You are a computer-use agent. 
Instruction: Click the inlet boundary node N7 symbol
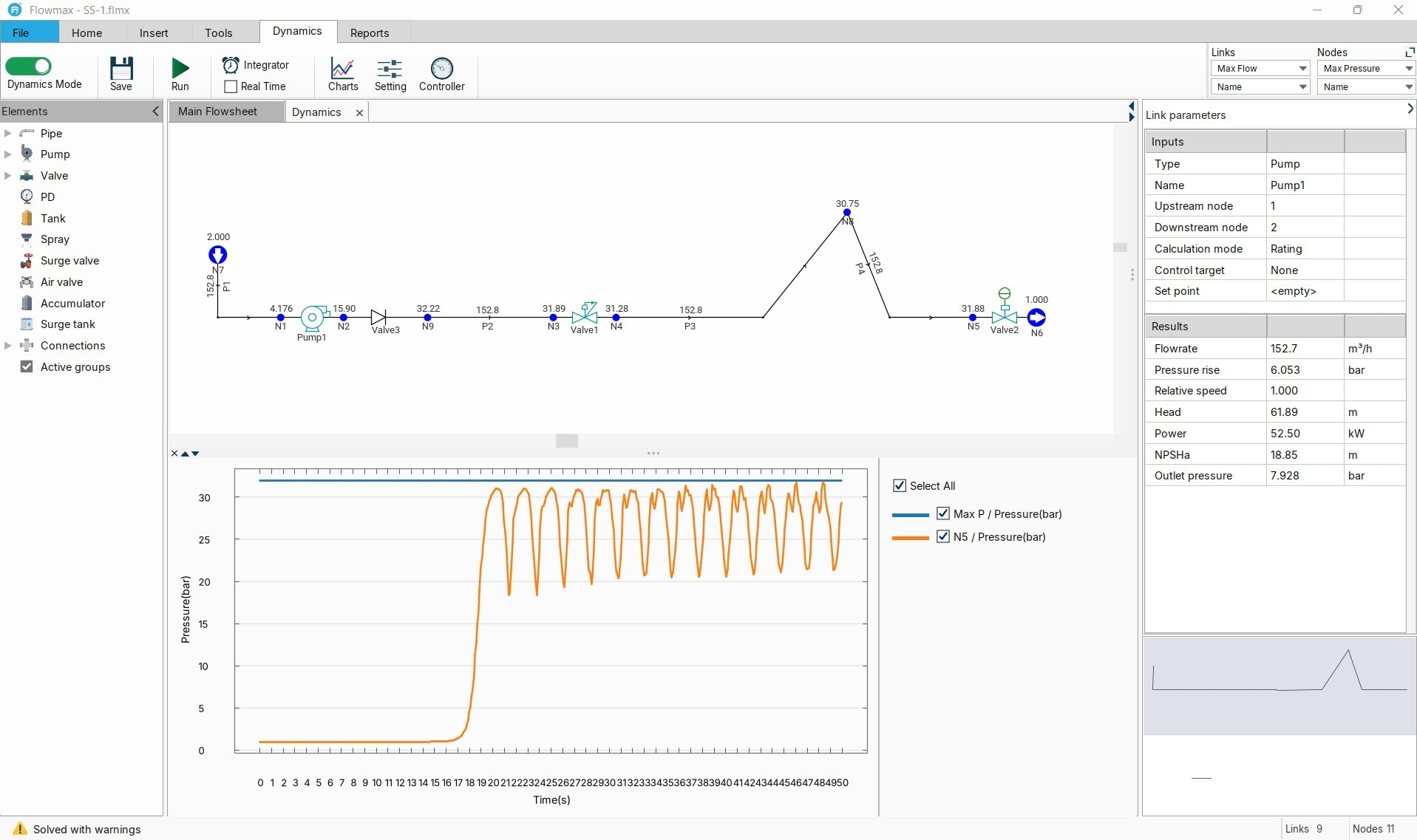(x=217, y=255)
